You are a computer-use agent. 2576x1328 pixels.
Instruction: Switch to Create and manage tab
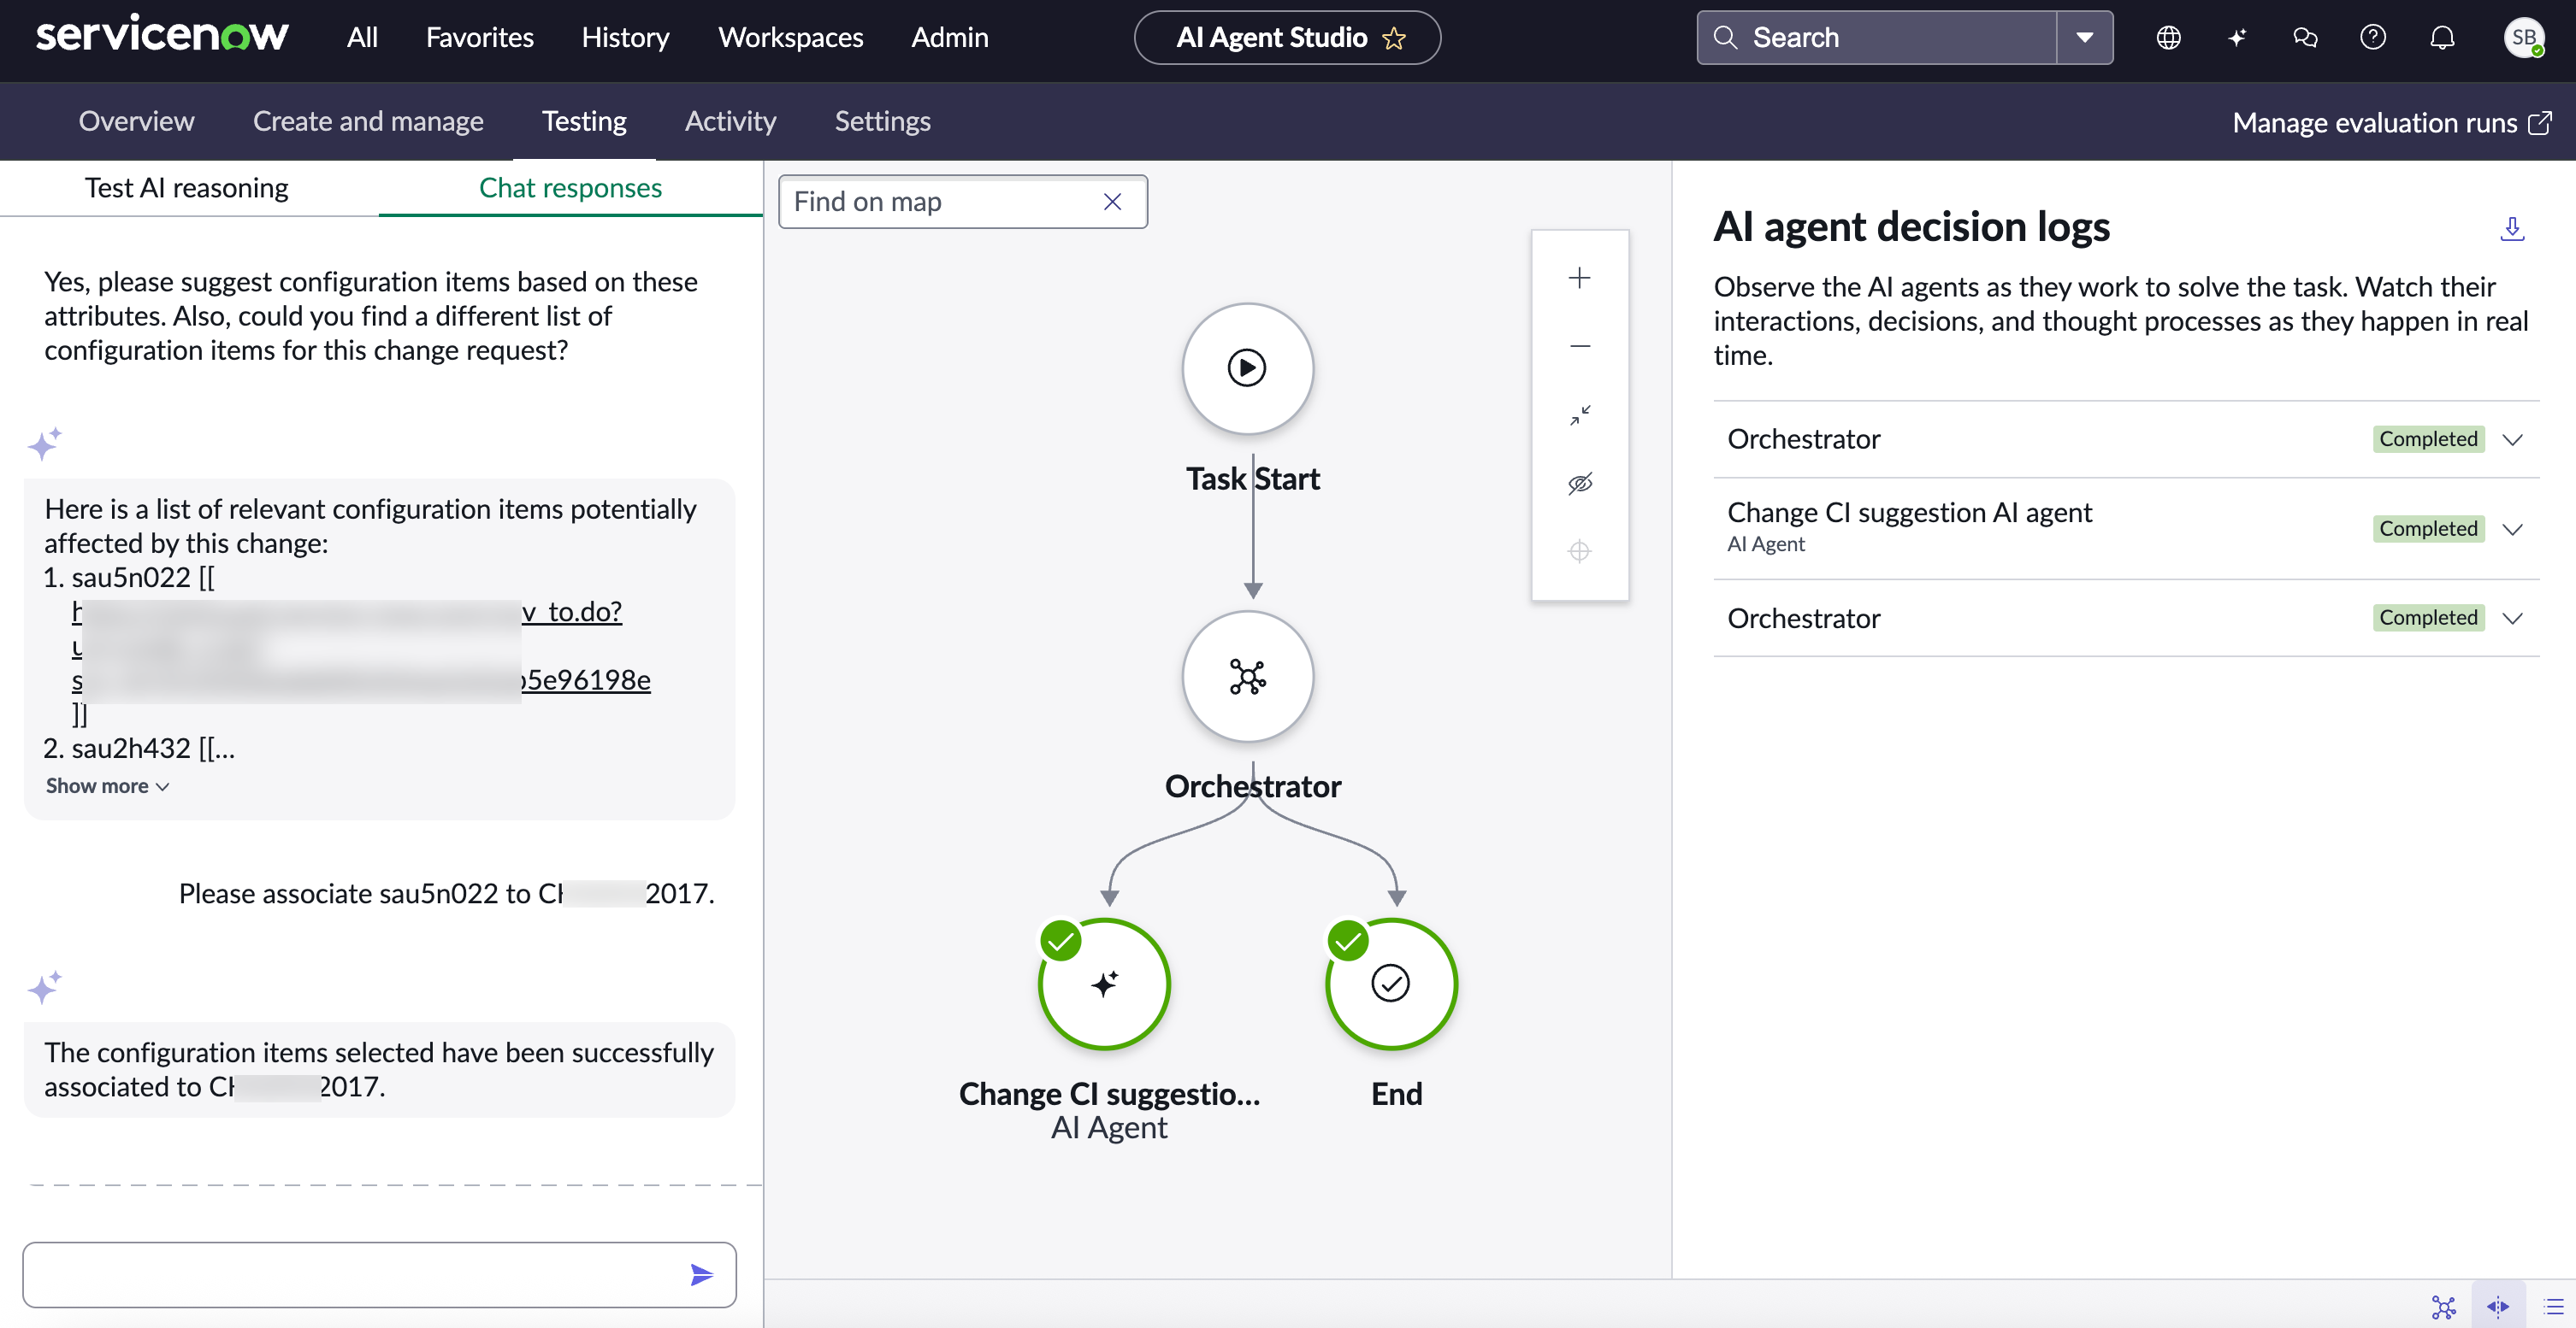point(368,120)
